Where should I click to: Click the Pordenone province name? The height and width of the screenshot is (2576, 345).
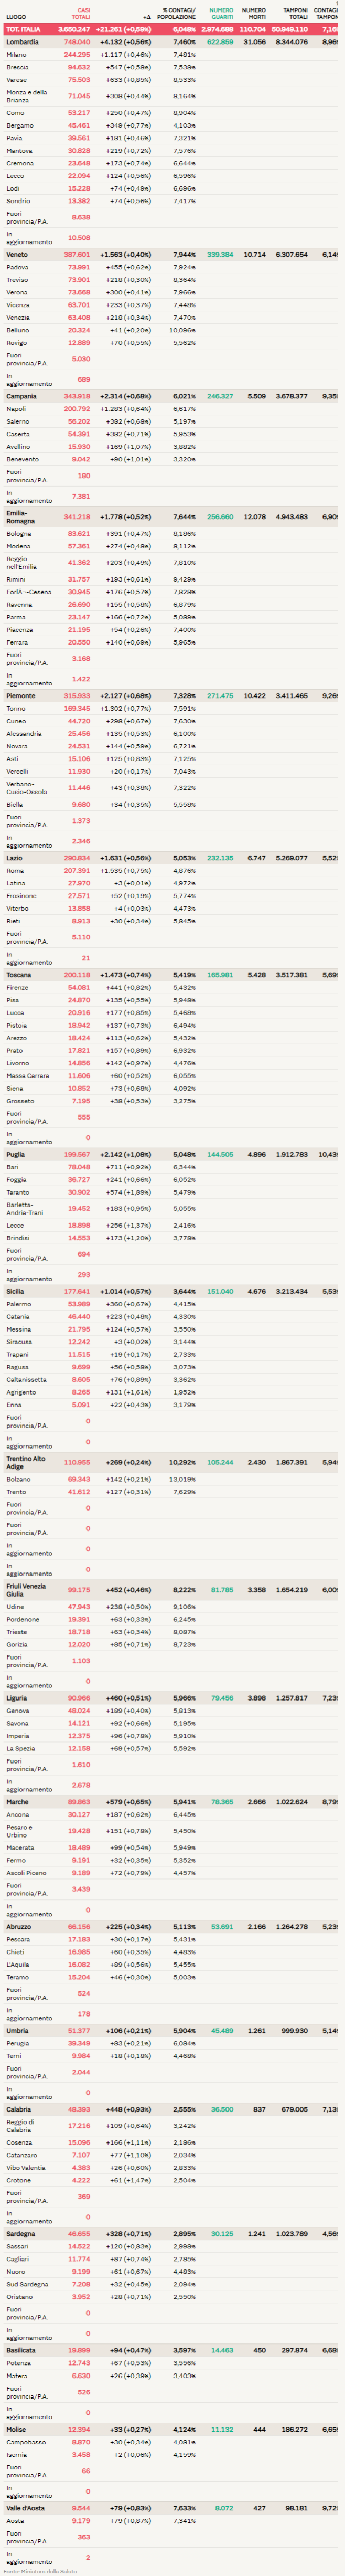[x=22, y=1619]
